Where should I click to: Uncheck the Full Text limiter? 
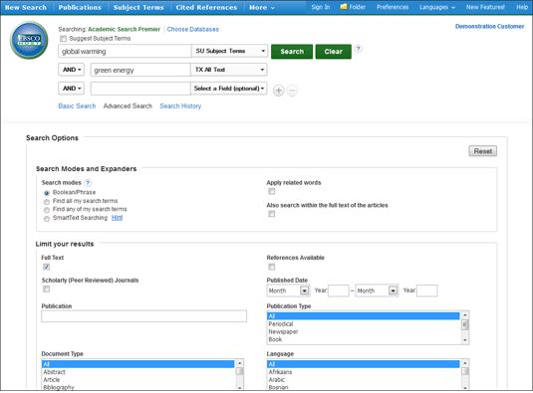click(x=46, y=267)
